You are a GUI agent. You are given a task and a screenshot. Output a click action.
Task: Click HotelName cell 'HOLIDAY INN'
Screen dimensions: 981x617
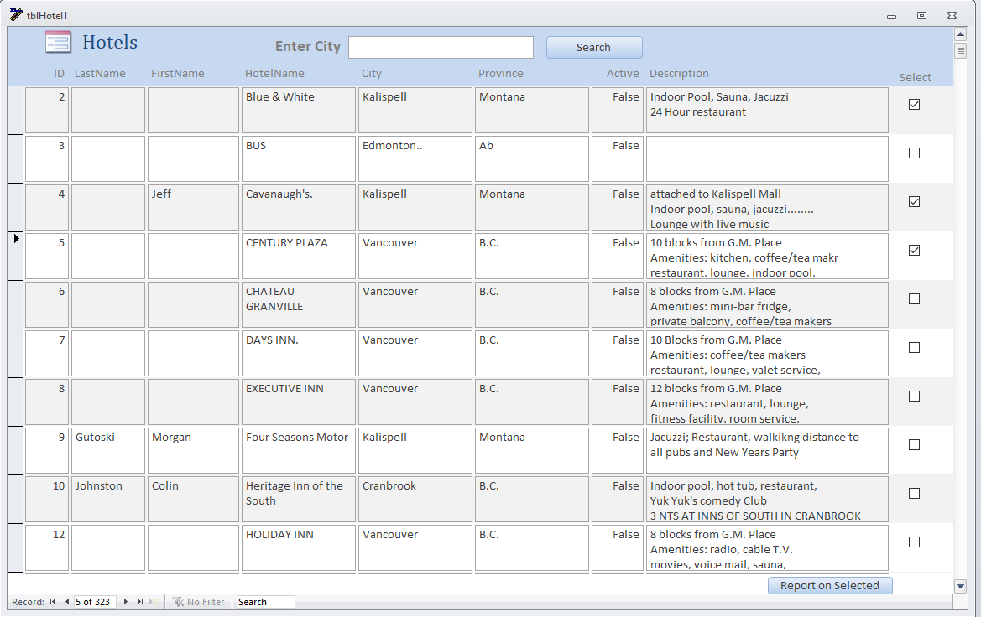(x=299, y=547)
